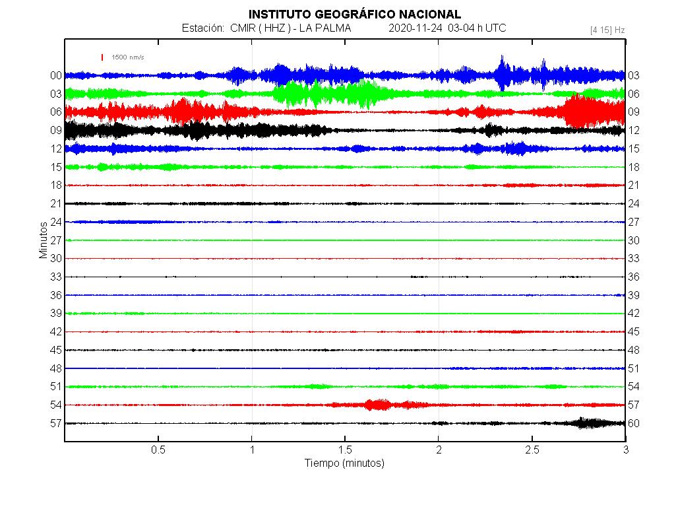Click the Tiempo (minutos) axis label
Screen dimensions: 676x507
(x=344, y=463)
